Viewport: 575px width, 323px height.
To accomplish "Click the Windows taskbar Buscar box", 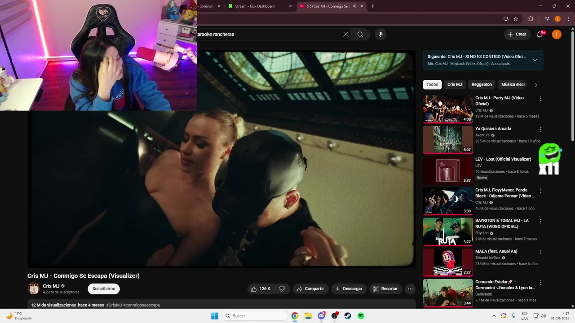I will [x=255, y=316].
